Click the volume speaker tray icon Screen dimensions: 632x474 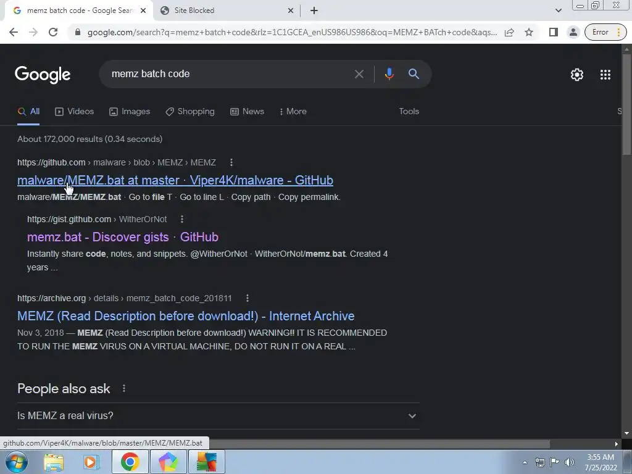coord(569,462)
